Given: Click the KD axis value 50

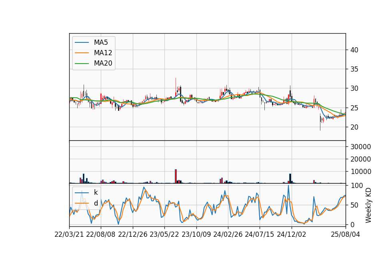Looking at the screenshot, I should point(354,205).
